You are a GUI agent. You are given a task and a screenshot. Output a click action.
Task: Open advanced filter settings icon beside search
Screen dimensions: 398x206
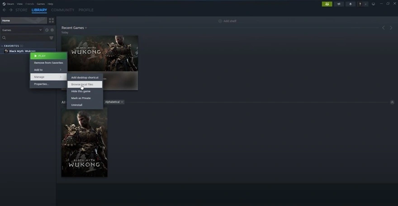(51, 38)
